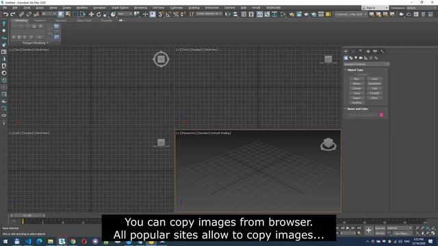Open the pink object color swatch

point(381,115)
